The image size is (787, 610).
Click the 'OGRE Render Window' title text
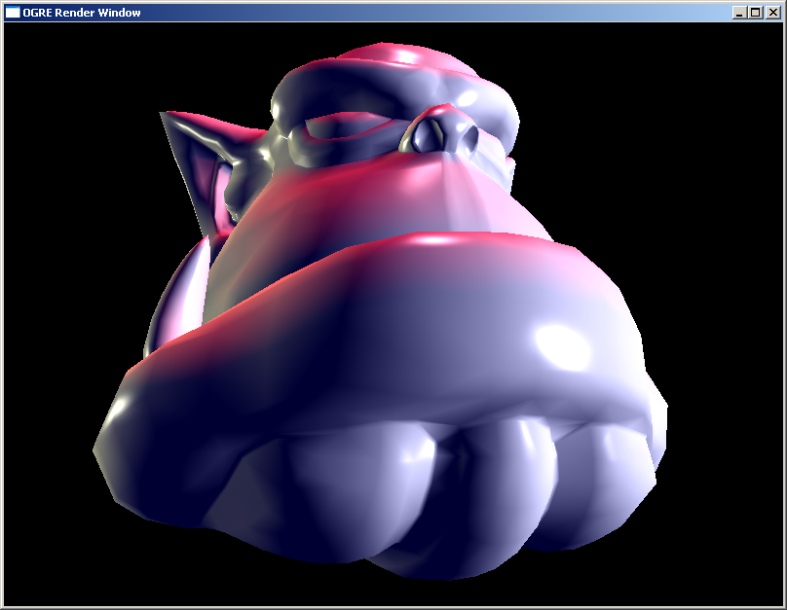pyautogui.click(x=82, y=13)
